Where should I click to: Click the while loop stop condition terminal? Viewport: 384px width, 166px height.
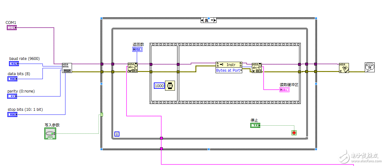tap(294, 133)
